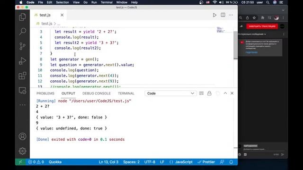The image size is (303, 170).
Task: Open the volume control in menu bar
Action: (221, 2)
